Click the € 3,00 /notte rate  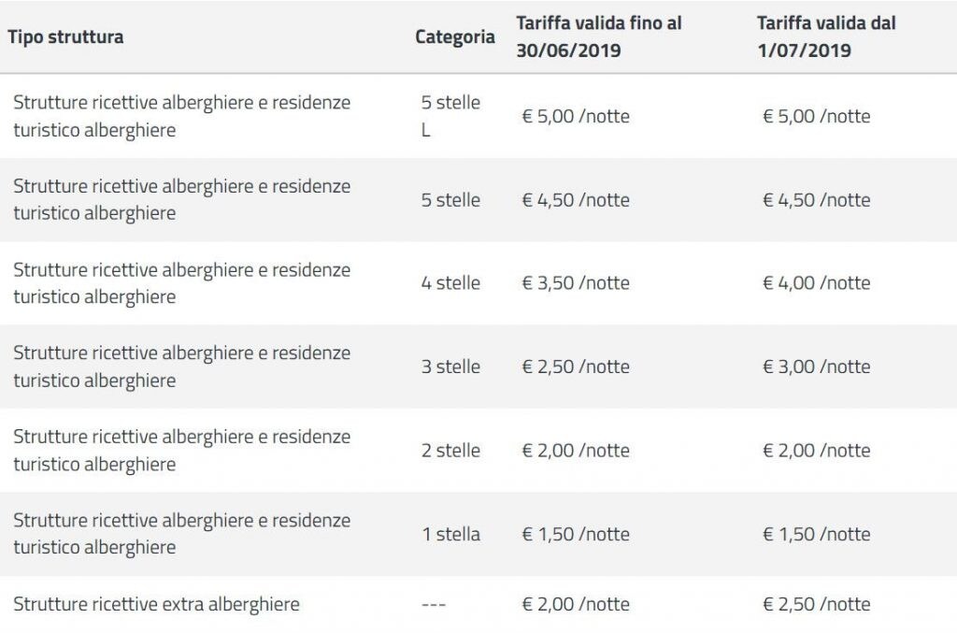816,367
